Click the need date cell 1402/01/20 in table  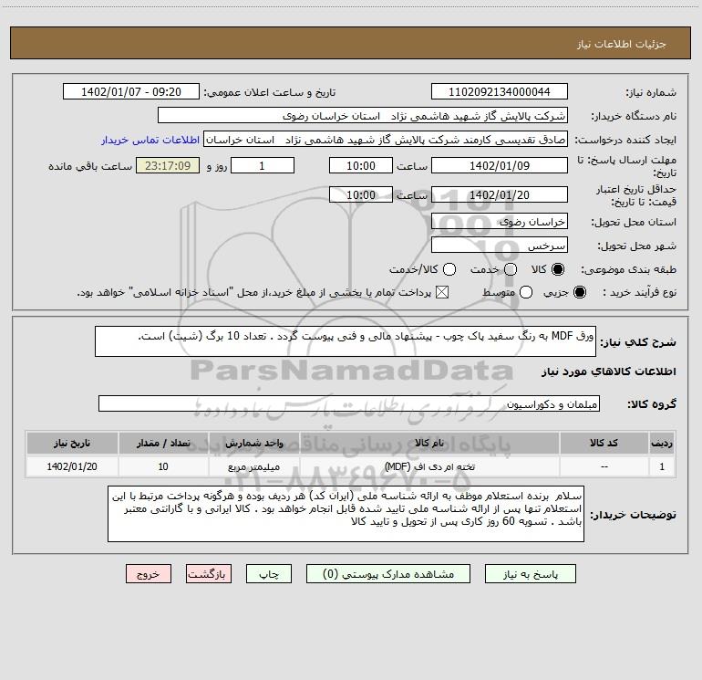[72, 466]
